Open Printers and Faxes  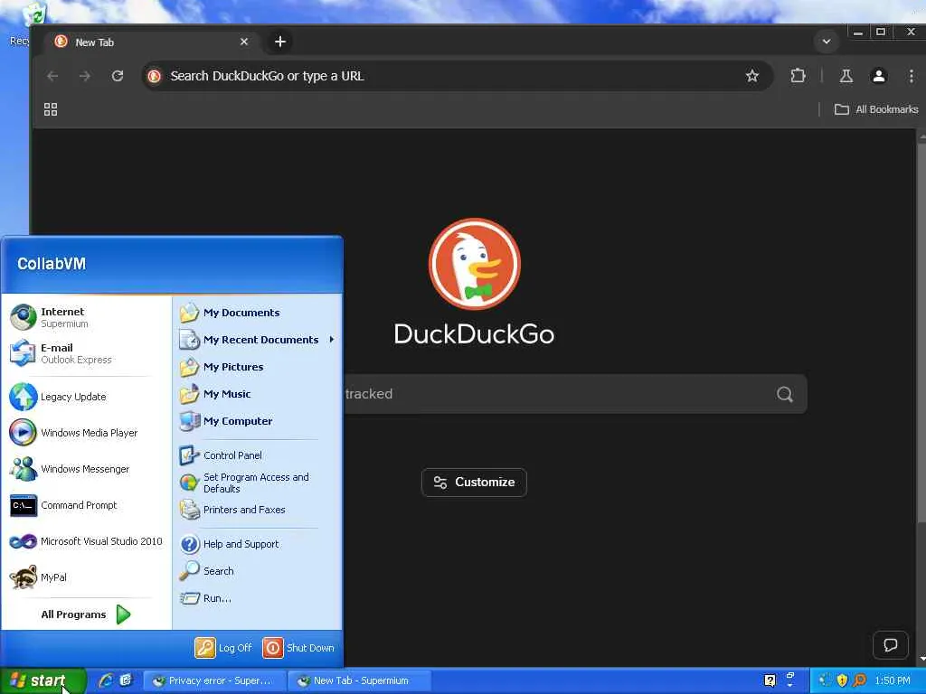[257, 510]
